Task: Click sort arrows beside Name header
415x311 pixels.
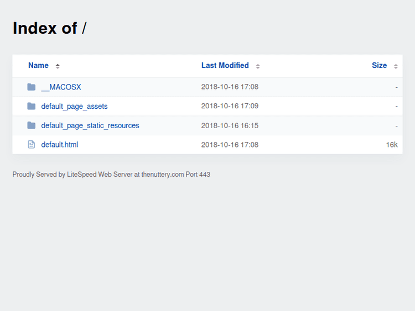Action: tap(58, 66)
